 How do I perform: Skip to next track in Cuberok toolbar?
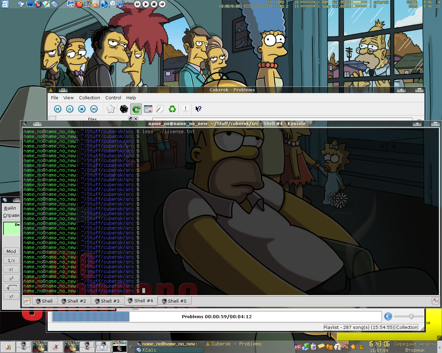[94, 109]
